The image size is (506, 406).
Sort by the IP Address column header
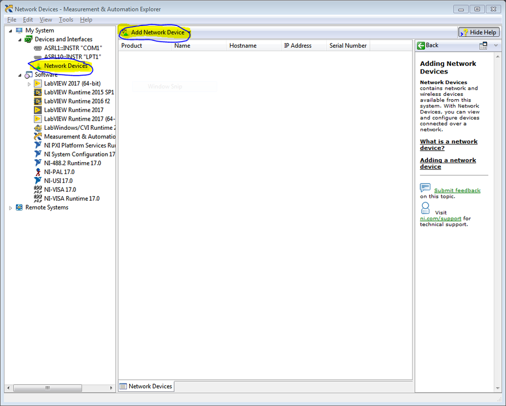304,46
